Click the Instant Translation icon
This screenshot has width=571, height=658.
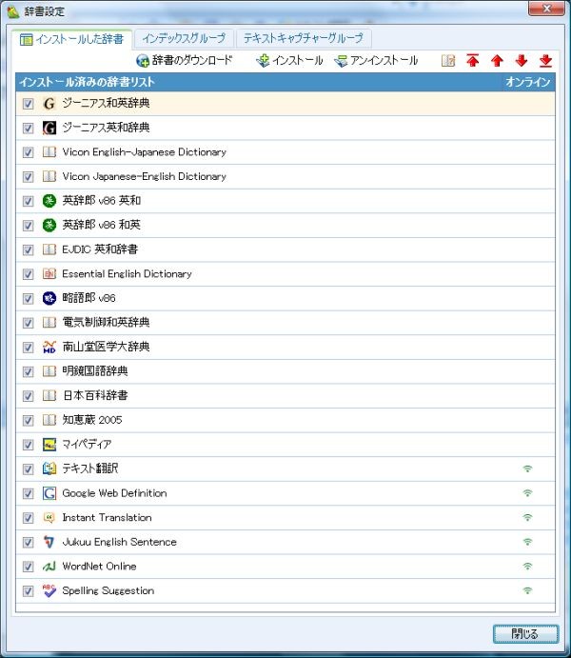click(49, 517)
